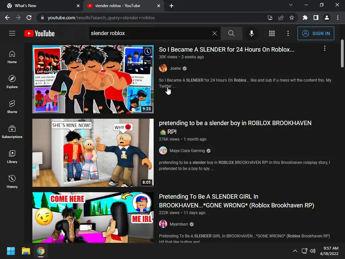Close the What's New tab
The width and height of the screenshot is (345, 259).
78,6
